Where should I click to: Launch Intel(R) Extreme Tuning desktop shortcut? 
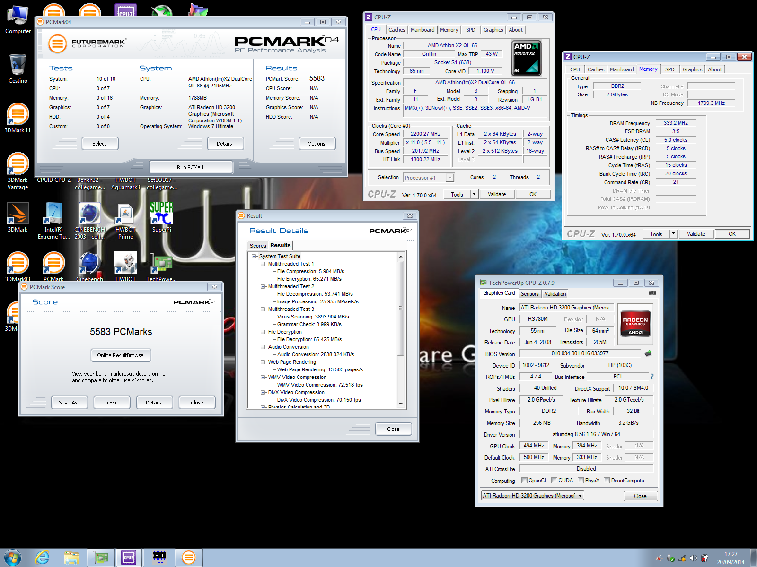[54, 221]
